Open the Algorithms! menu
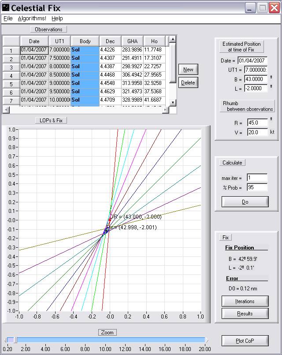 tap(32, 18)
